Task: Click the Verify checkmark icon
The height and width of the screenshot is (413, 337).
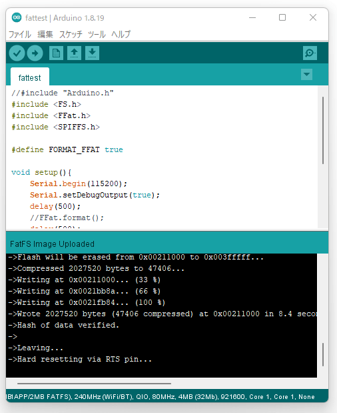Action: [17, 53]
